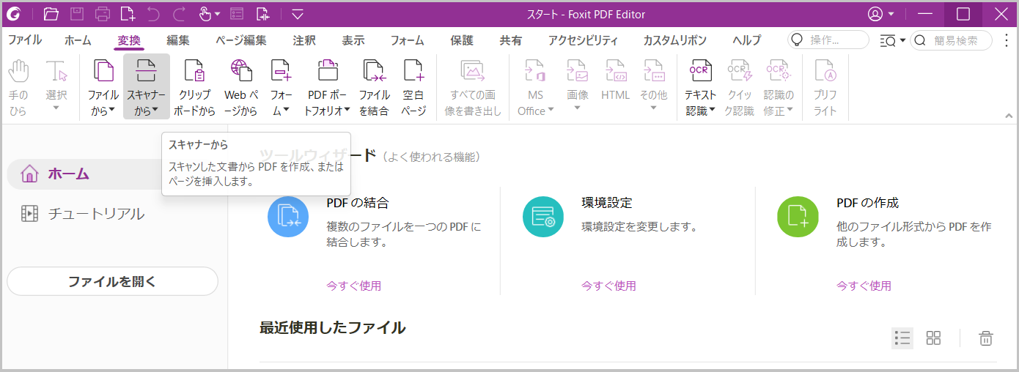
Task: Click the 簡易検索 search field
Action: [951, 40]
